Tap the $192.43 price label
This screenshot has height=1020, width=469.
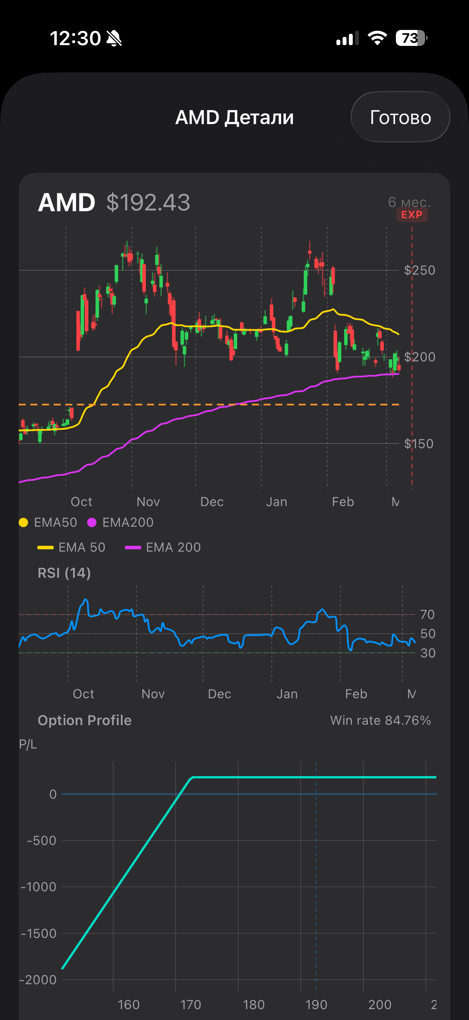pyautogui.click(x=148, y=203)
